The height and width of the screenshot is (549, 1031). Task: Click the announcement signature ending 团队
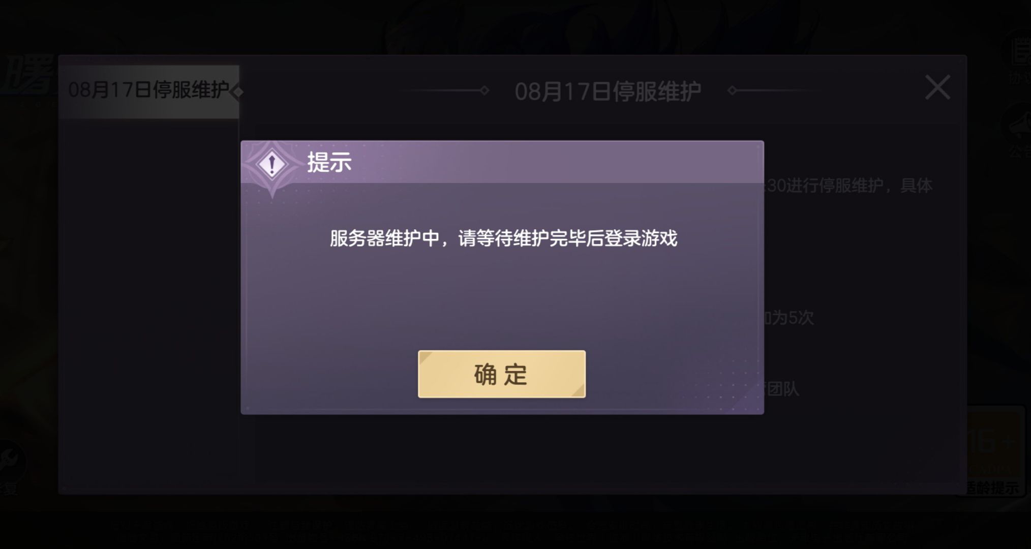(782, 389)
